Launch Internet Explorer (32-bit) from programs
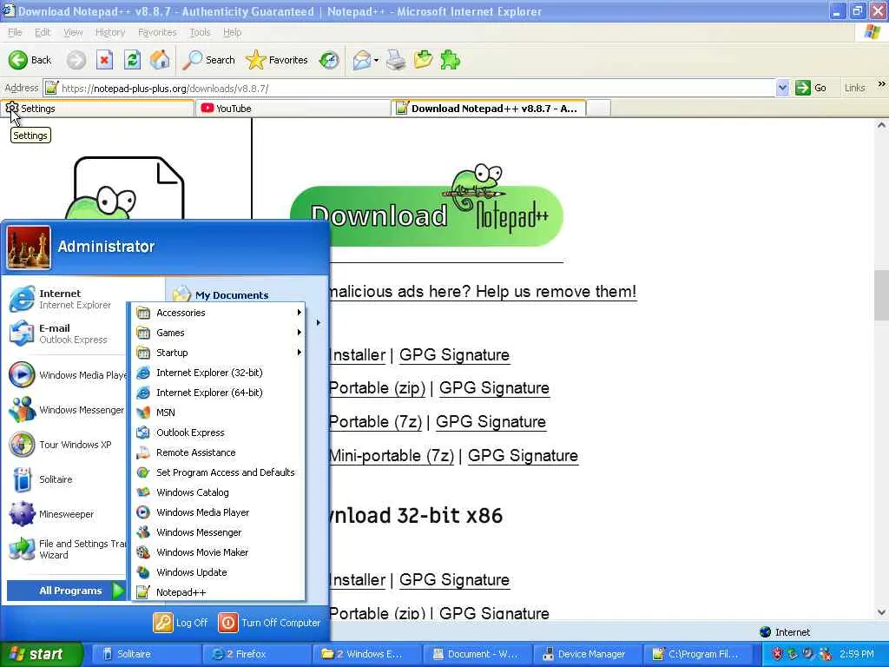 point(219,373)
